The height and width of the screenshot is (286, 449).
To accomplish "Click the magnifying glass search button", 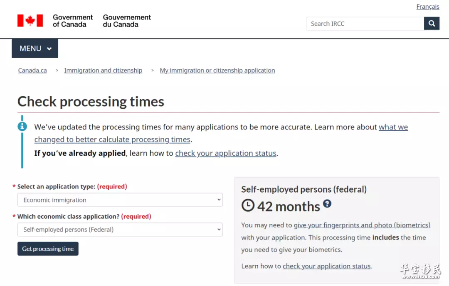I will [432, 23].
